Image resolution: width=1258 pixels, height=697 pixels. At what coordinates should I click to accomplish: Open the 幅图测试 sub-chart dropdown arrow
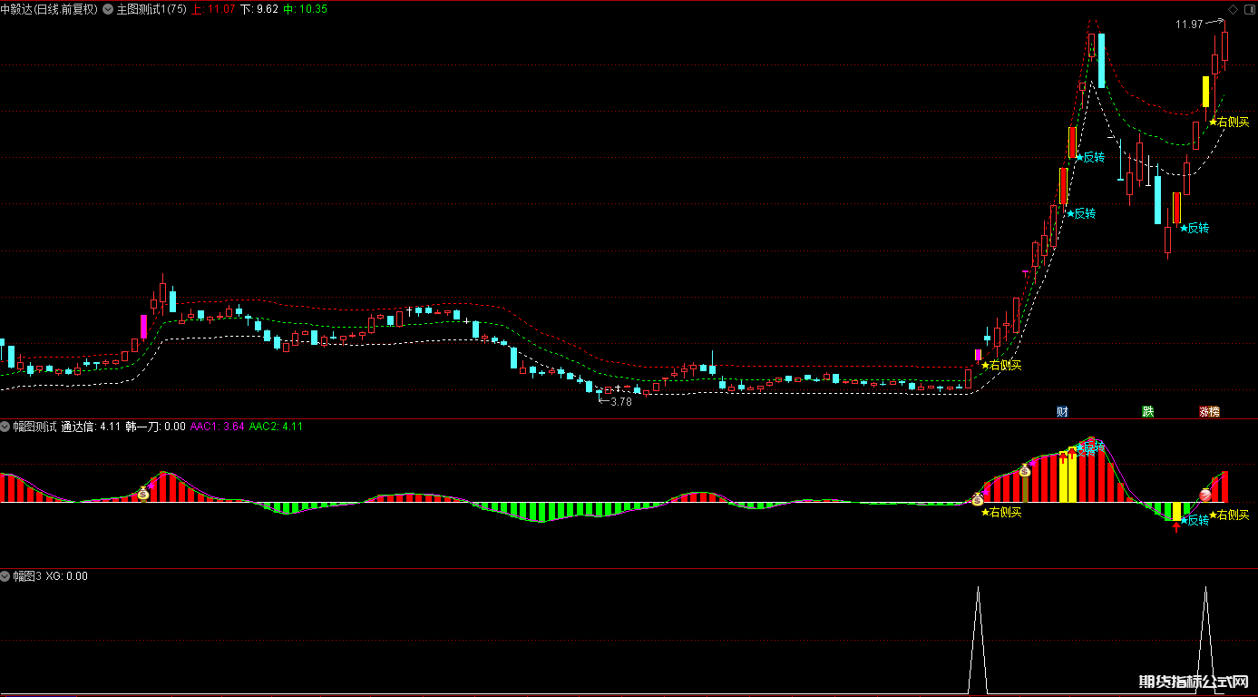click(5, 427)
